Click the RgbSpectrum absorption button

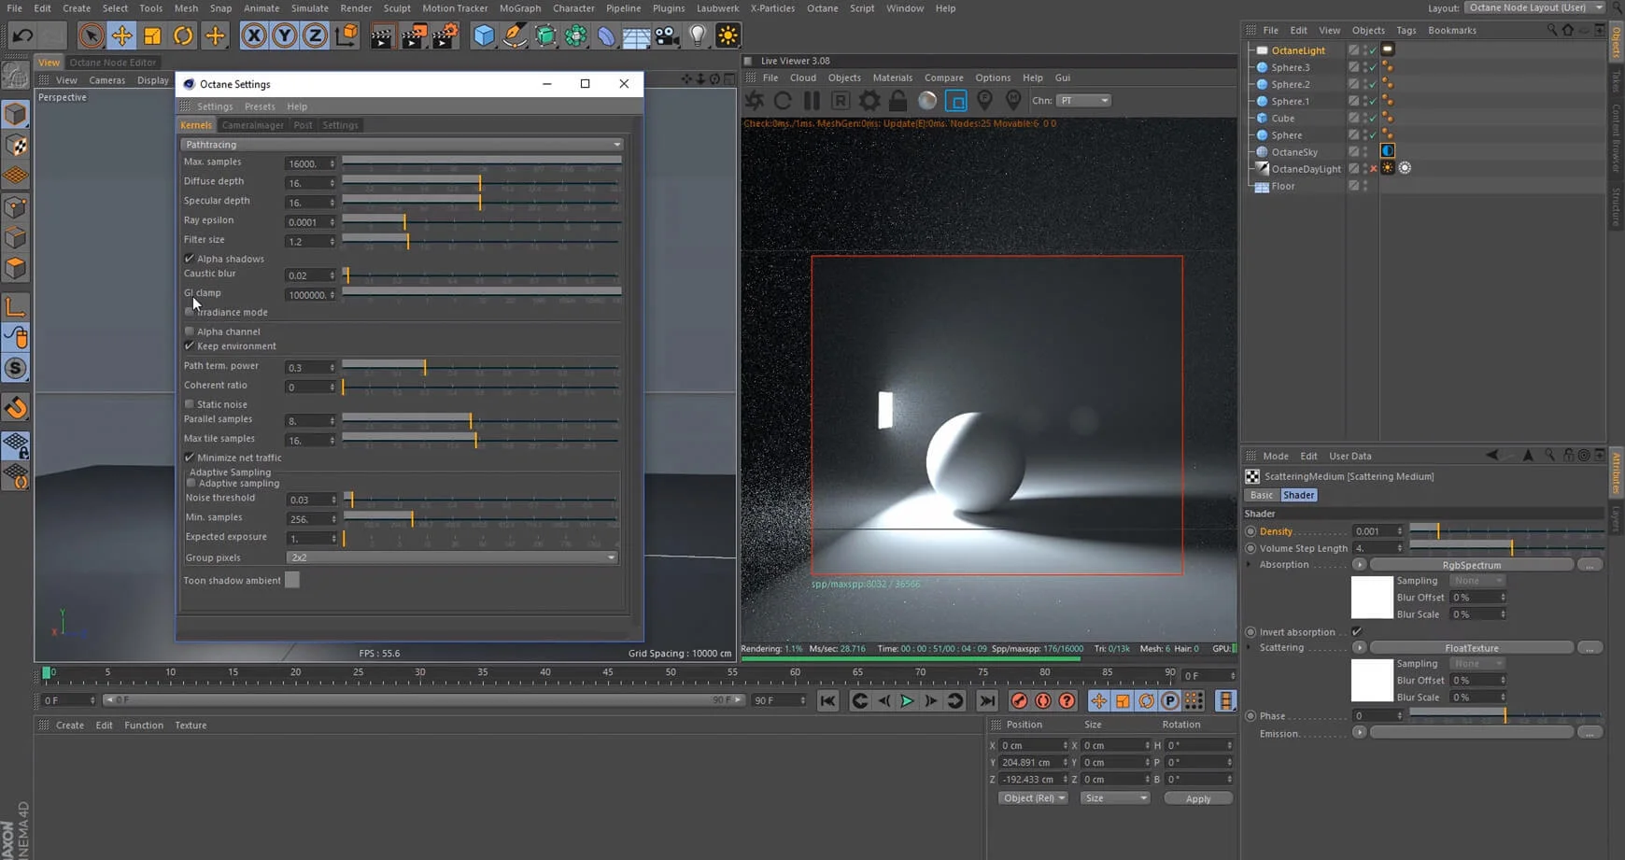1471,564
